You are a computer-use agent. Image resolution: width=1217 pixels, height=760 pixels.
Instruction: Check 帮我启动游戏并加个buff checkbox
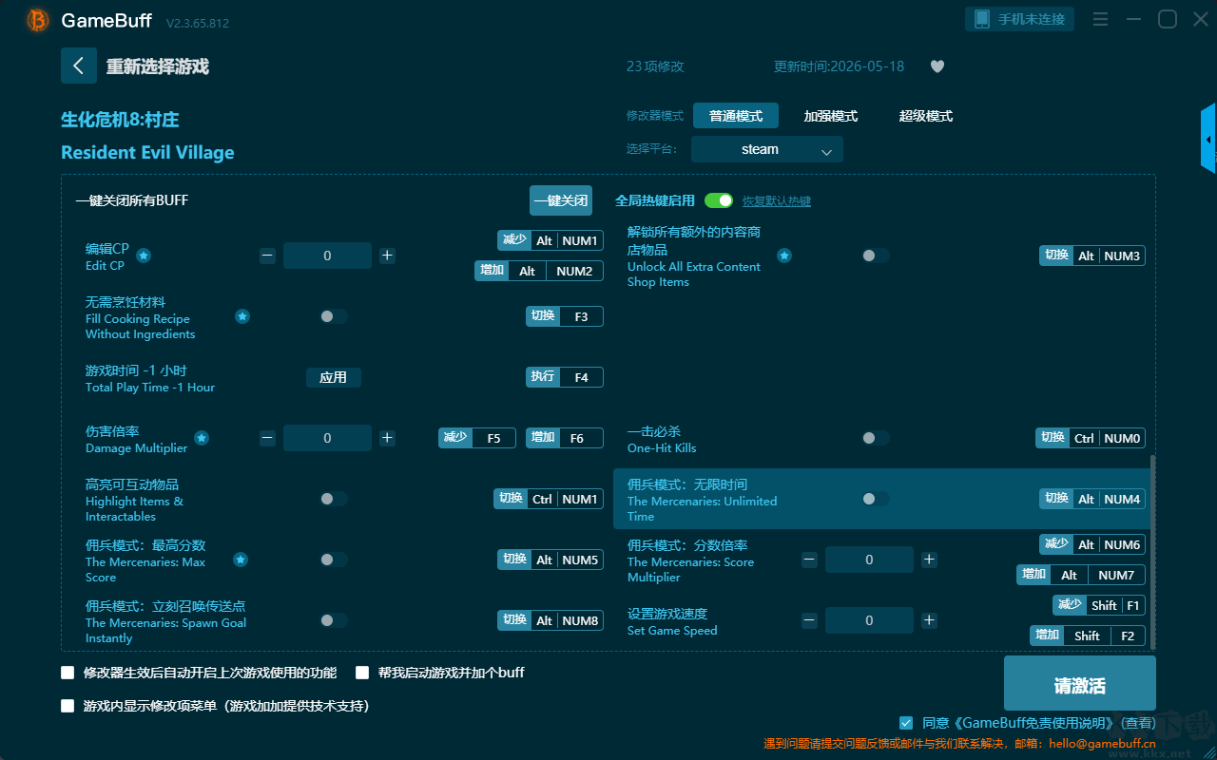pos(362,673)
